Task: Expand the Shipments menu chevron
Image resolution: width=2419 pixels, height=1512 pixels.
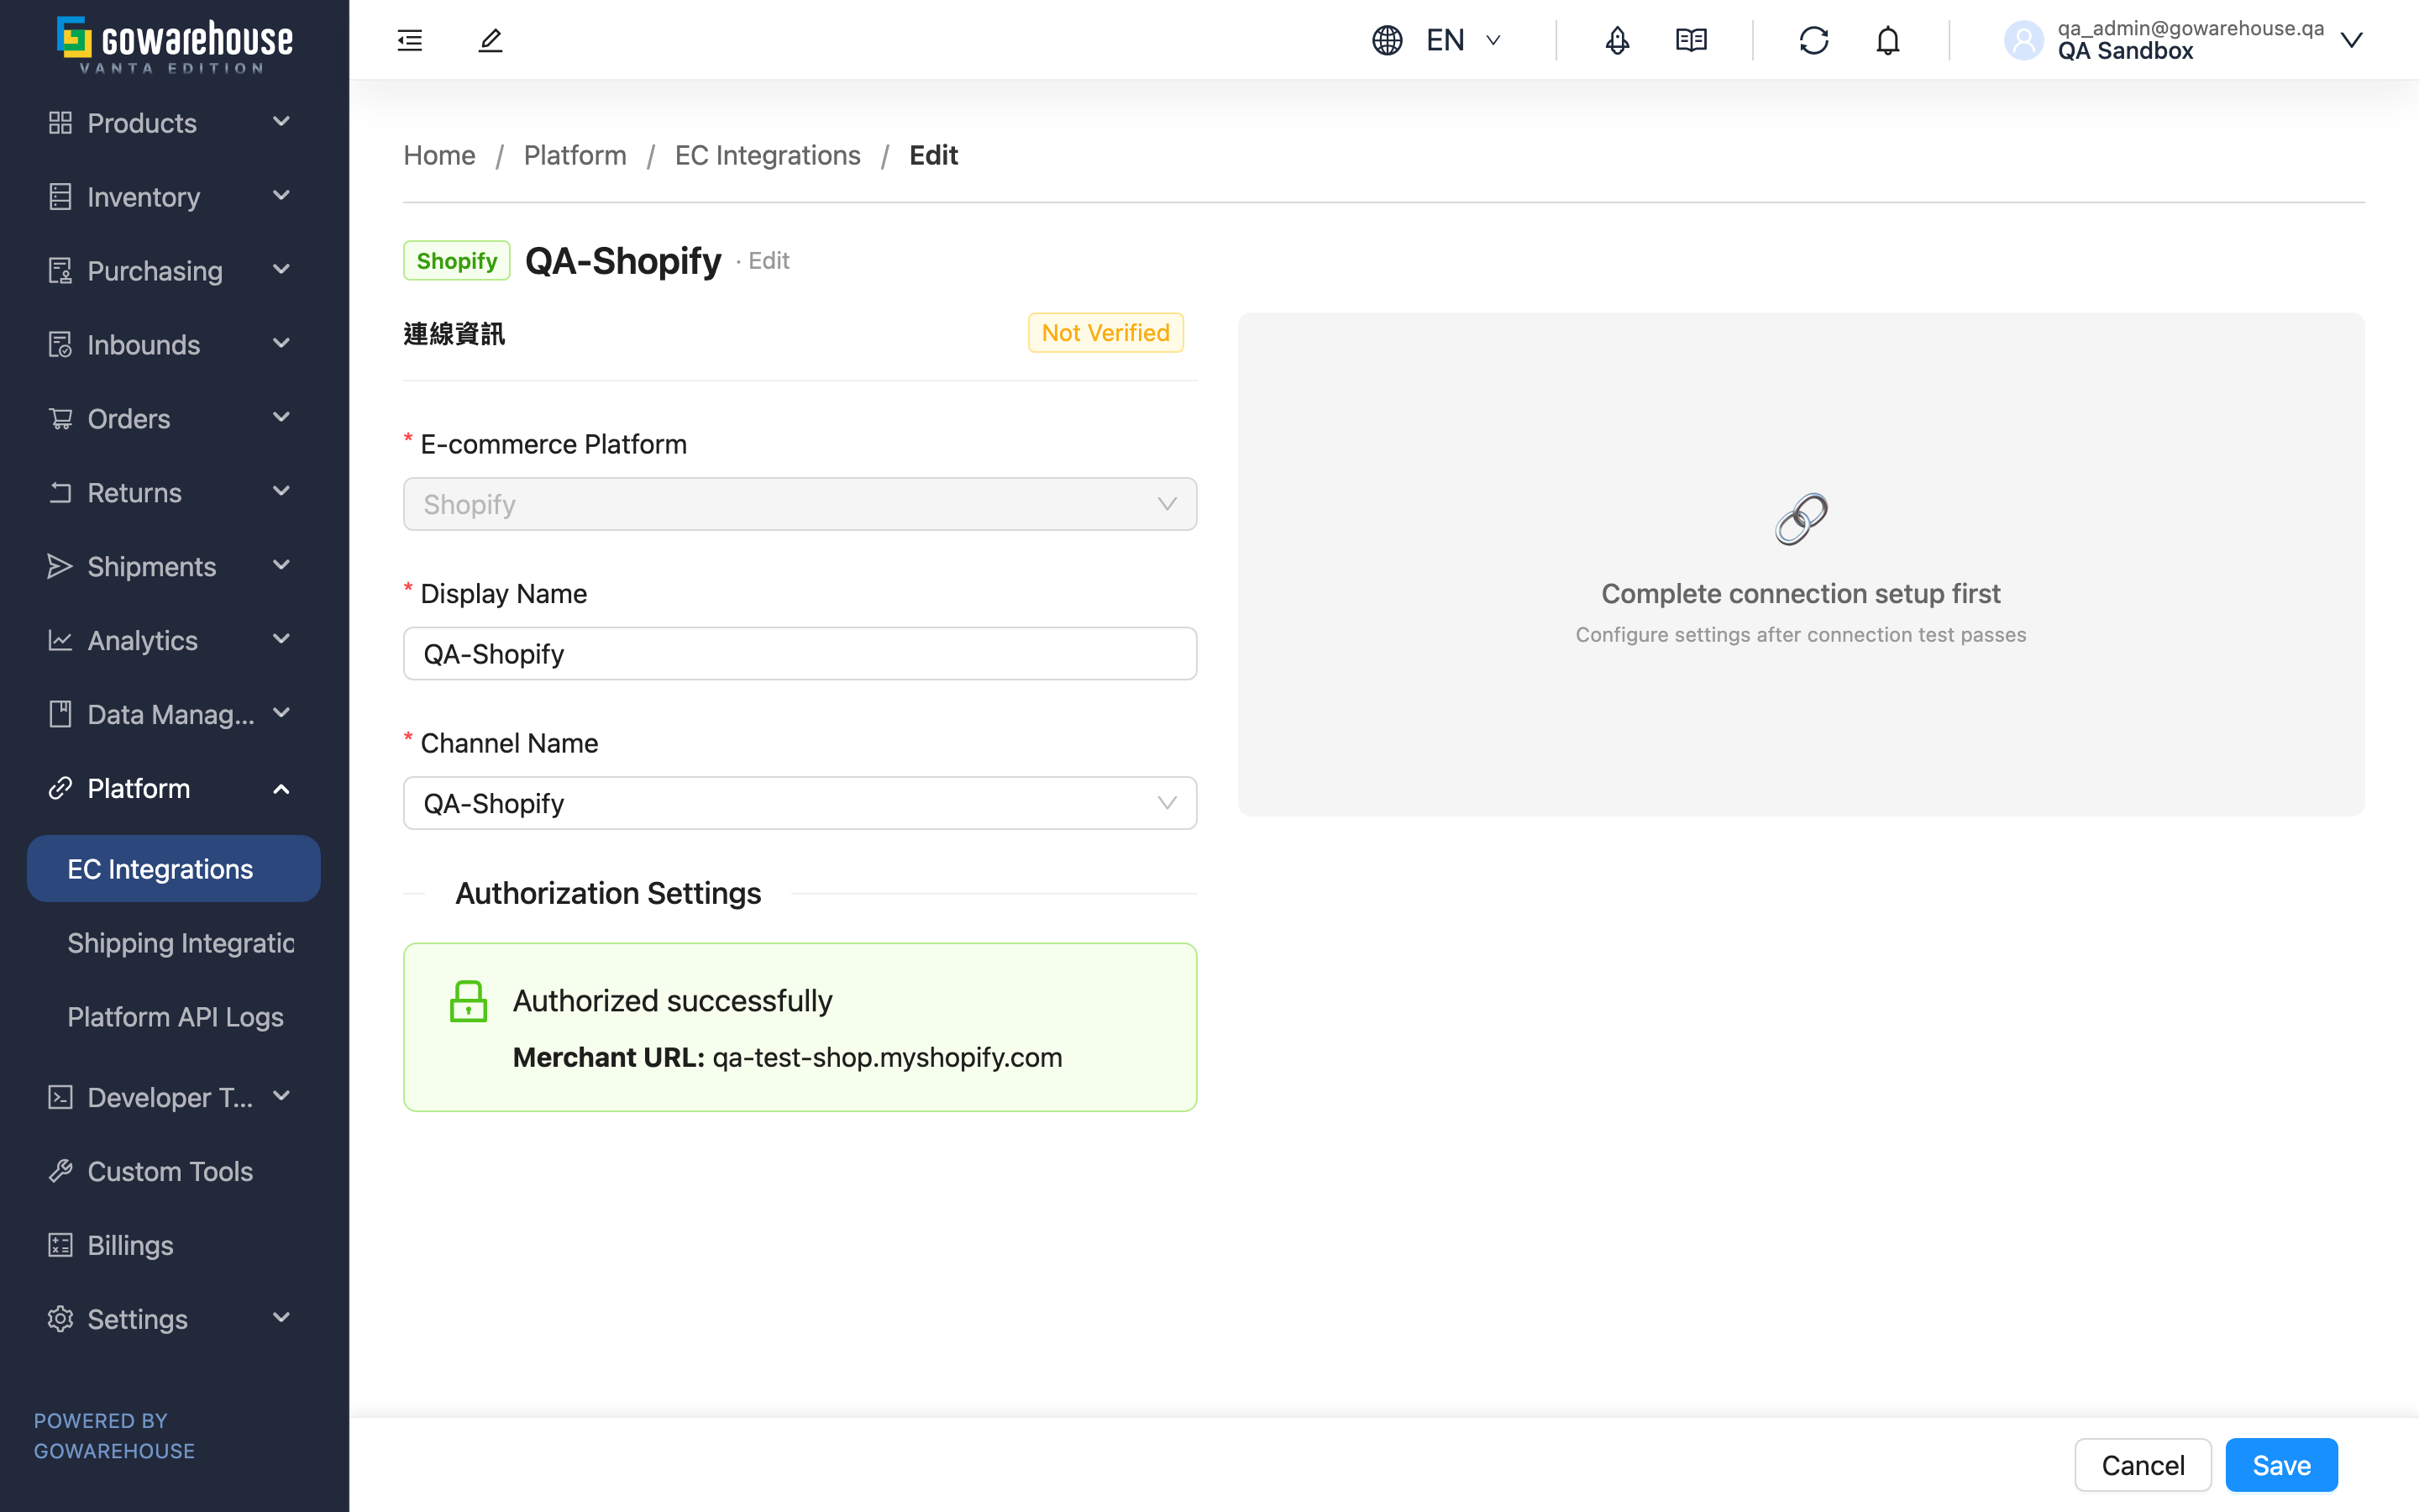Action: tap(282, 566)
